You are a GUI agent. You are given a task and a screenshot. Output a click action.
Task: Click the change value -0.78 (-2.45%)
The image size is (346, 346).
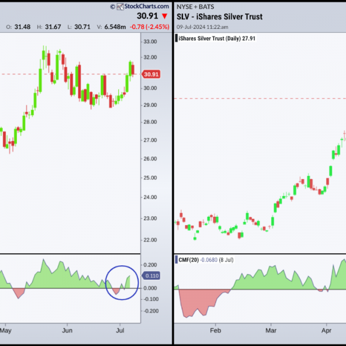[149, 27]
